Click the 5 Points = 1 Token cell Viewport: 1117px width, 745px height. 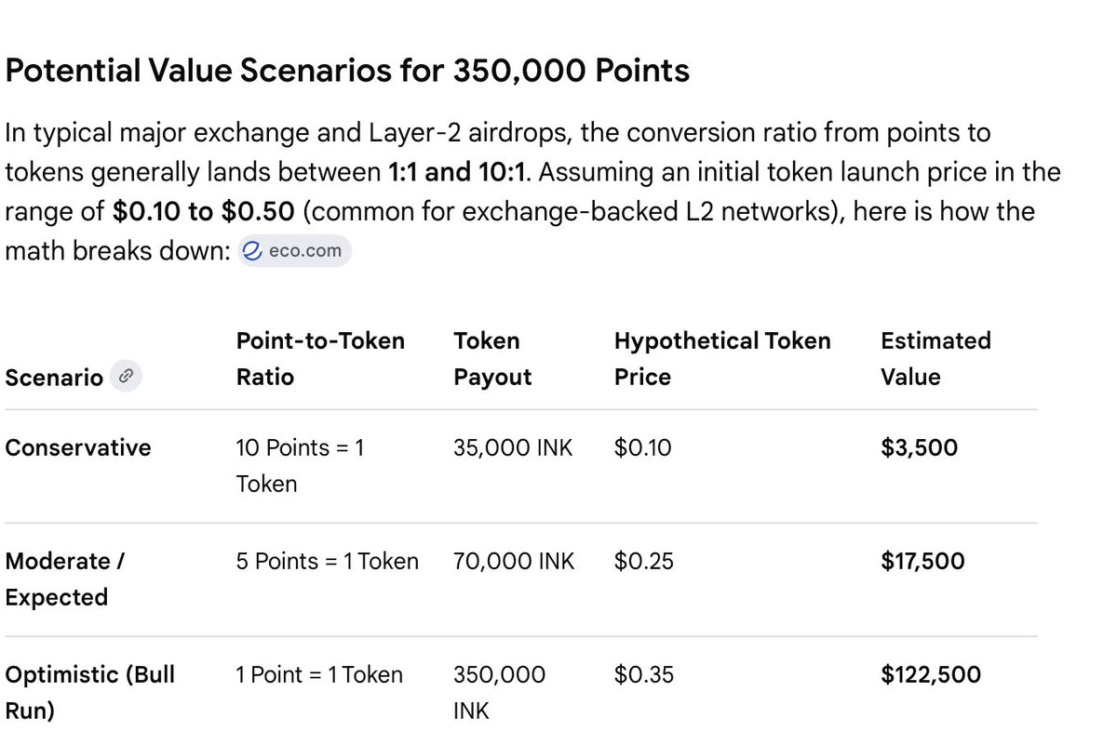point(328,561)
